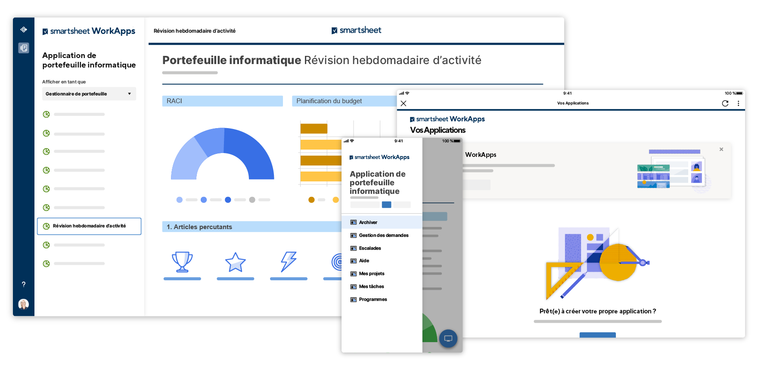Viewport: 758px width, 377px height.
Task: Click the trophy icon under Articles percutants
Action: point(182,262)
